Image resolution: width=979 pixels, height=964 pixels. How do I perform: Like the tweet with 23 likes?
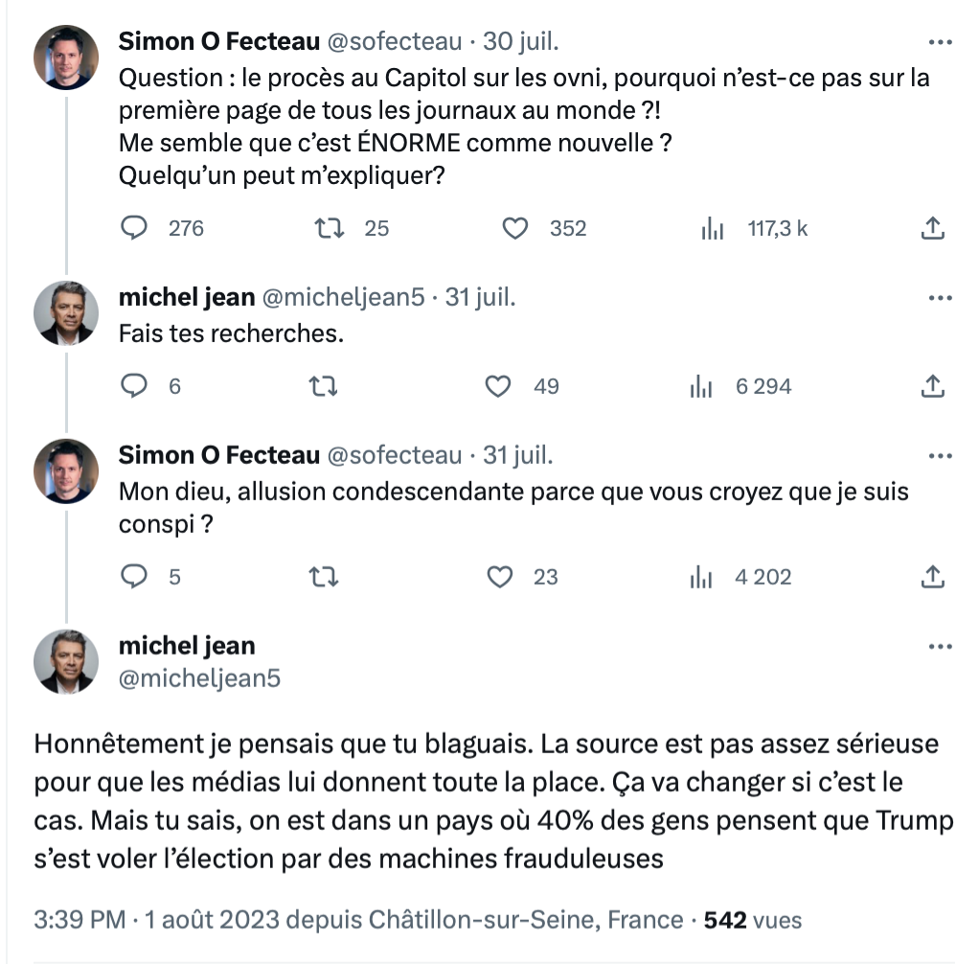coord(499,577)
